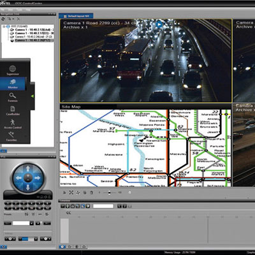This screenshot has width=255, height=255.
Task: Click the white PTZ preset name field
Action: (21, 223)
